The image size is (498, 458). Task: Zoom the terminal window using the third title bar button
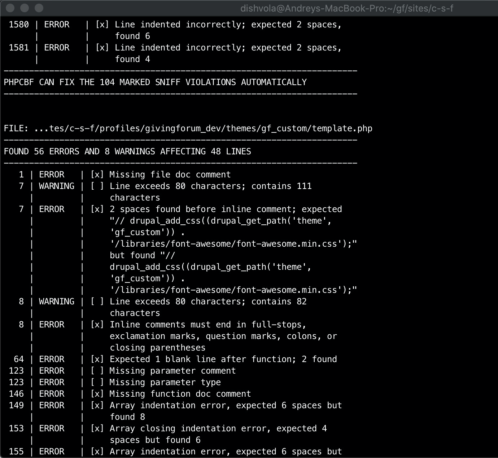pos(39,8)
